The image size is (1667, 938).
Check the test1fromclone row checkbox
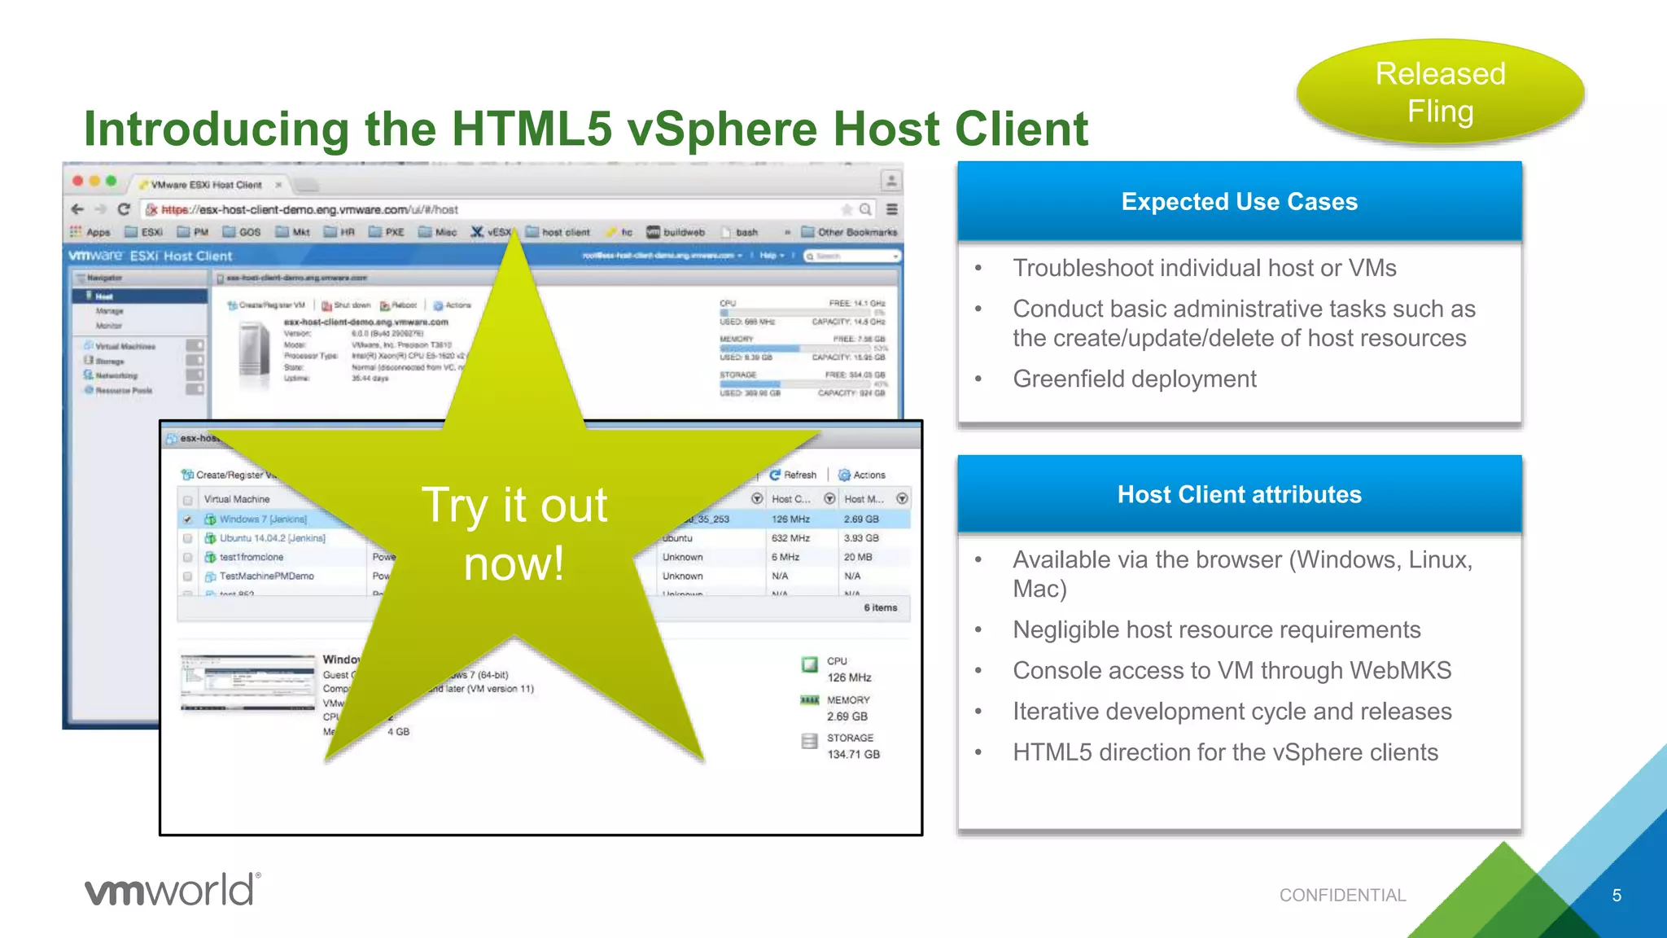(x=188, y=558)
